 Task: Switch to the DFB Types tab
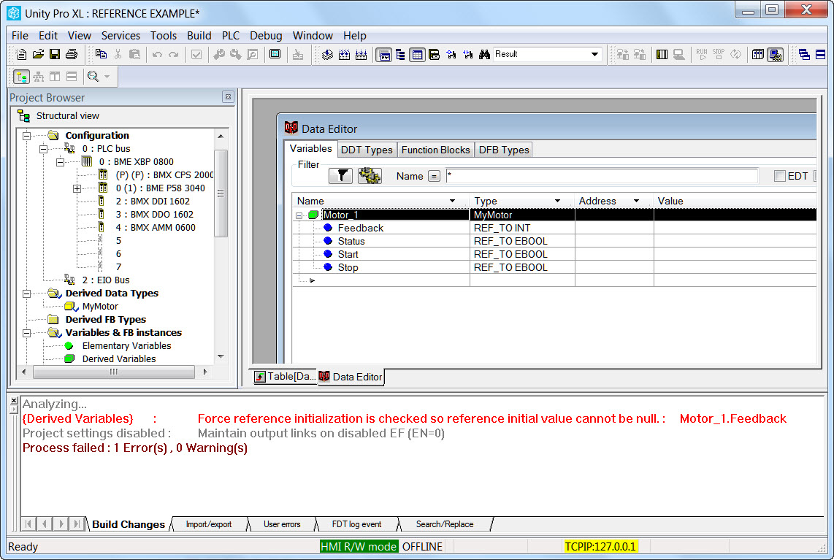504,150
